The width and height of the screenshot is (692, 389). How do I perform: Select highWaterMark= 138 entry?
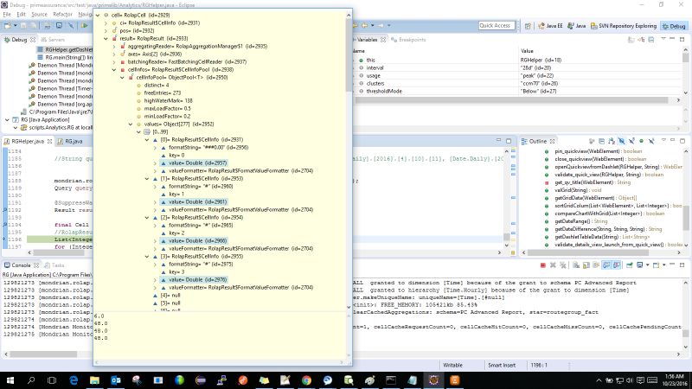(168, 100)
